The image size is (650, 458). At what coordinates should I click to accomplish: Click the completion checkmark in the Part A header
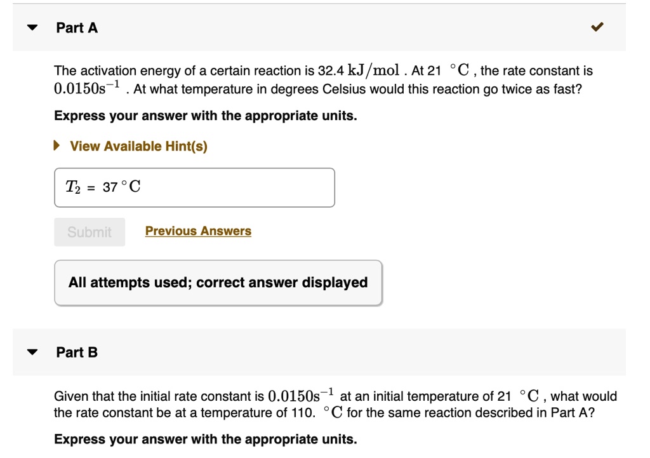click(x=595, y=27)
